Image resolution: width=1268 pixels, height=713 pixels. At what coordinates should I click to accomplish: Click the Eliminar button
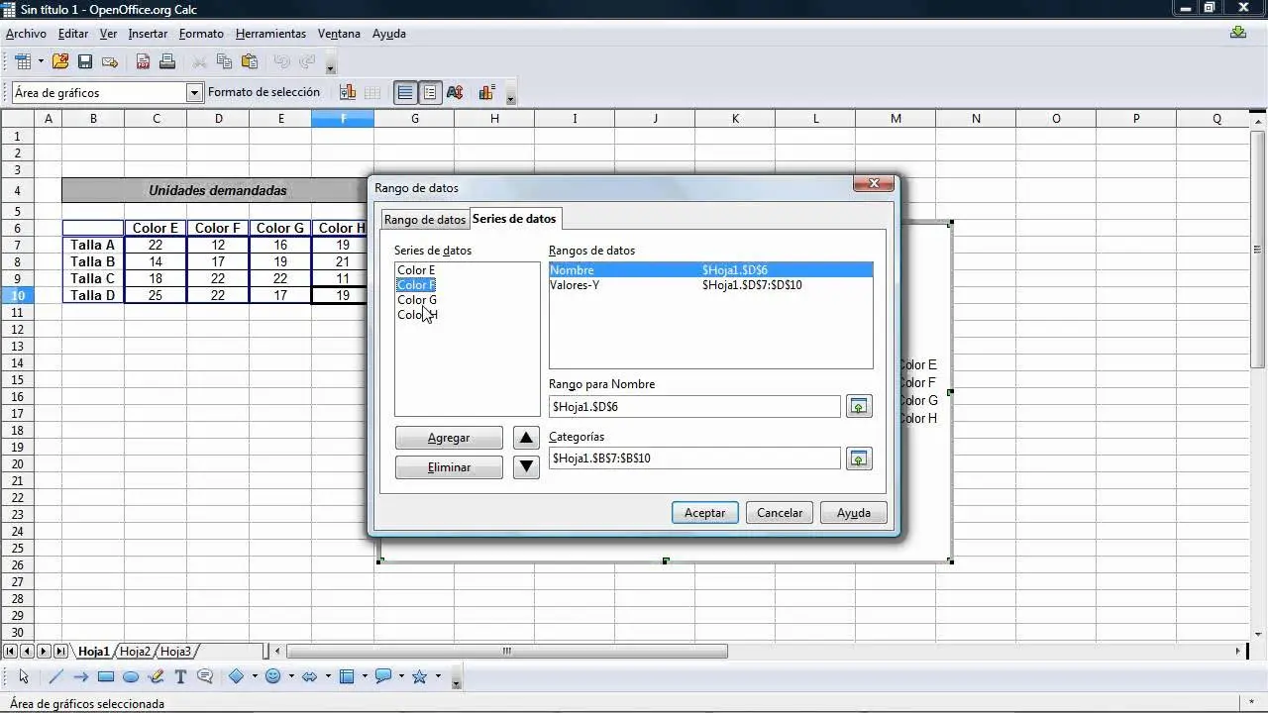point(449,467)
